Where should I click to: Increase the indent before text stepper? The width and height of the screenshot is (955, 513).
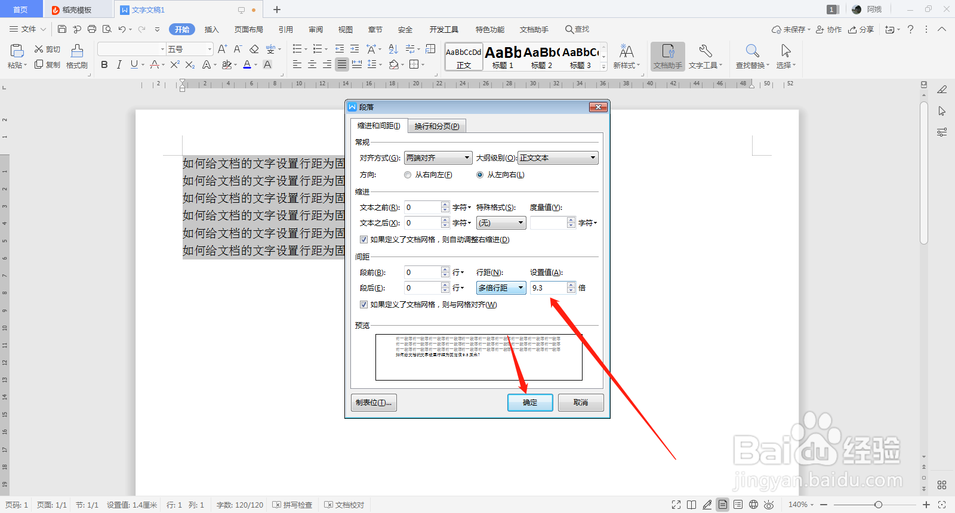[445, 205]
